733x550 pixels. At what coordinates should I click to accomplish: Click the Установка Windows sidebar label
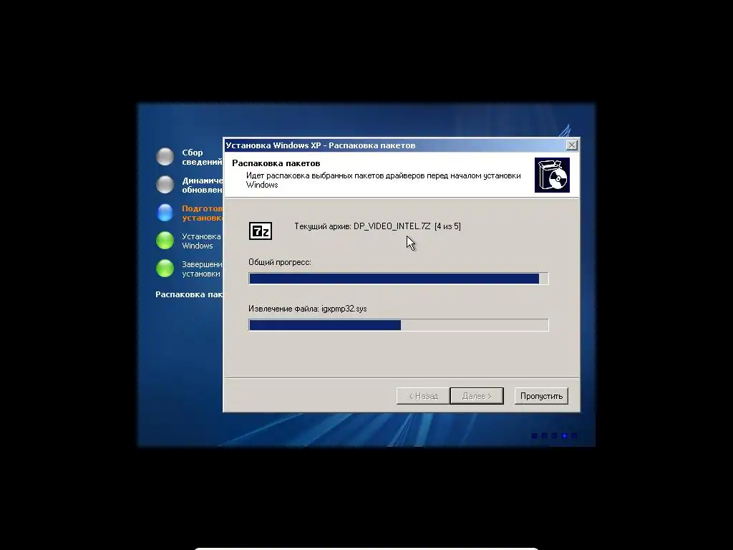(x=201, y=241)
